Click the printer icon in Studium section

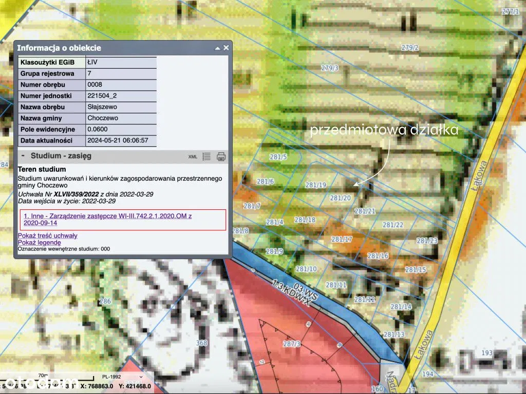[x=221, y=157]
